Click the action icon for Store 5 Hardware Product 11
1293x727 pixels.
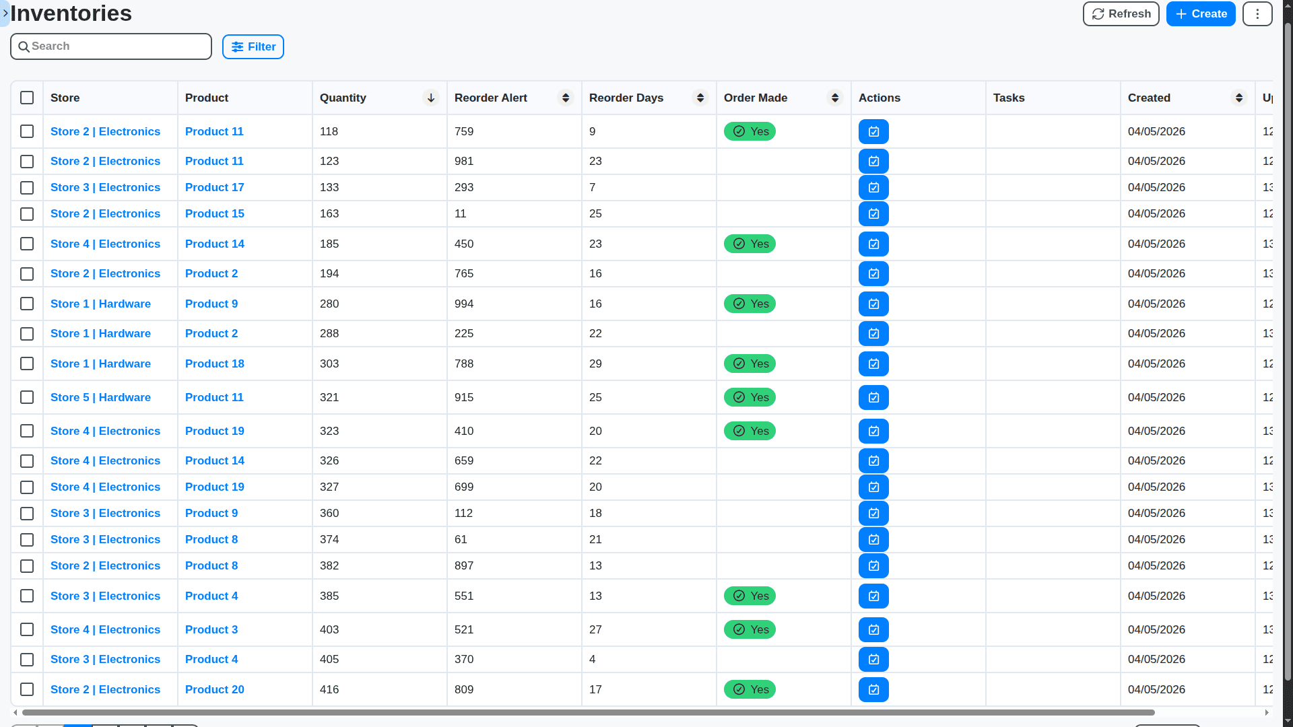[873, 397]
